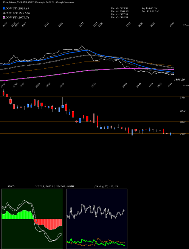The image size is (189, 249).
Task: Click the last candlestick at the 1987 line
Action: (174, 133)
